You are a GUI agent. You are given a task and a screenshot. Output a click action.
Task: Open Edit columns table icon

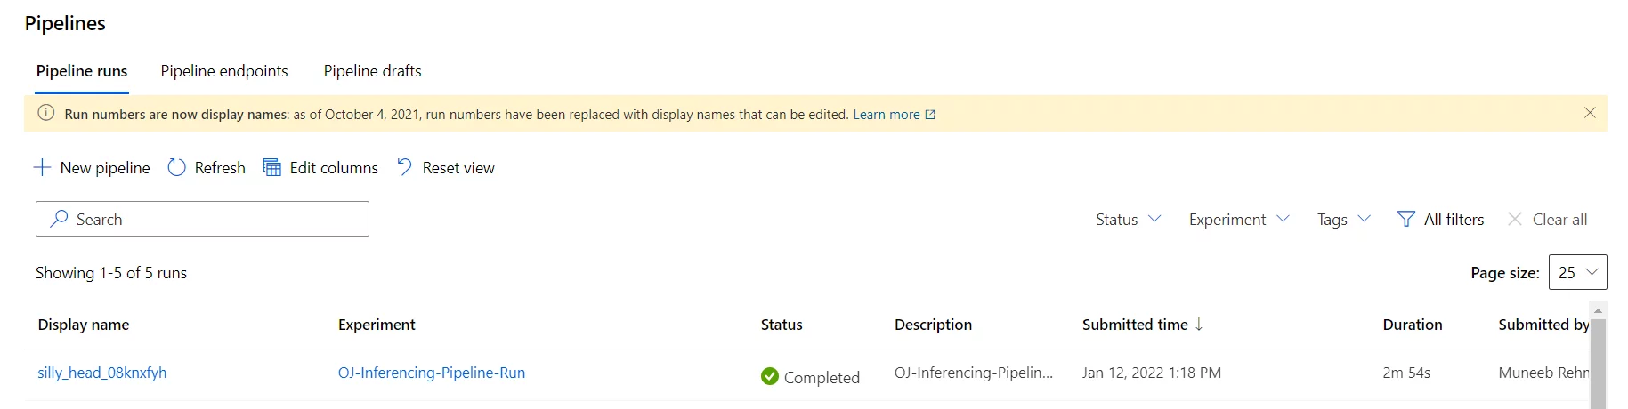[271, 167]
